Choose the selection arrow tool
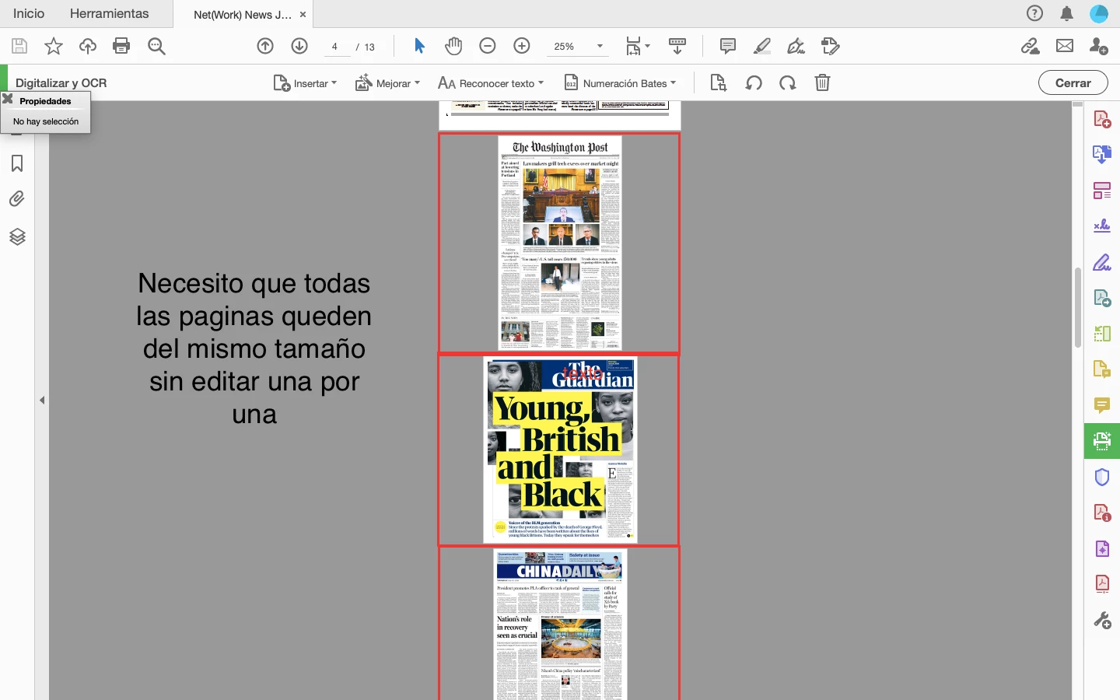 419,46
